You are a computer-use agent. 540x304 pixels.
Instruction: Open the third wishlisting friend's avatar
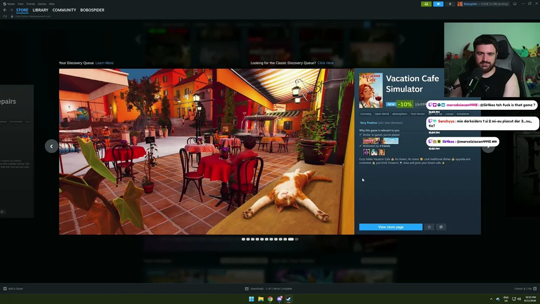(381, 152)
